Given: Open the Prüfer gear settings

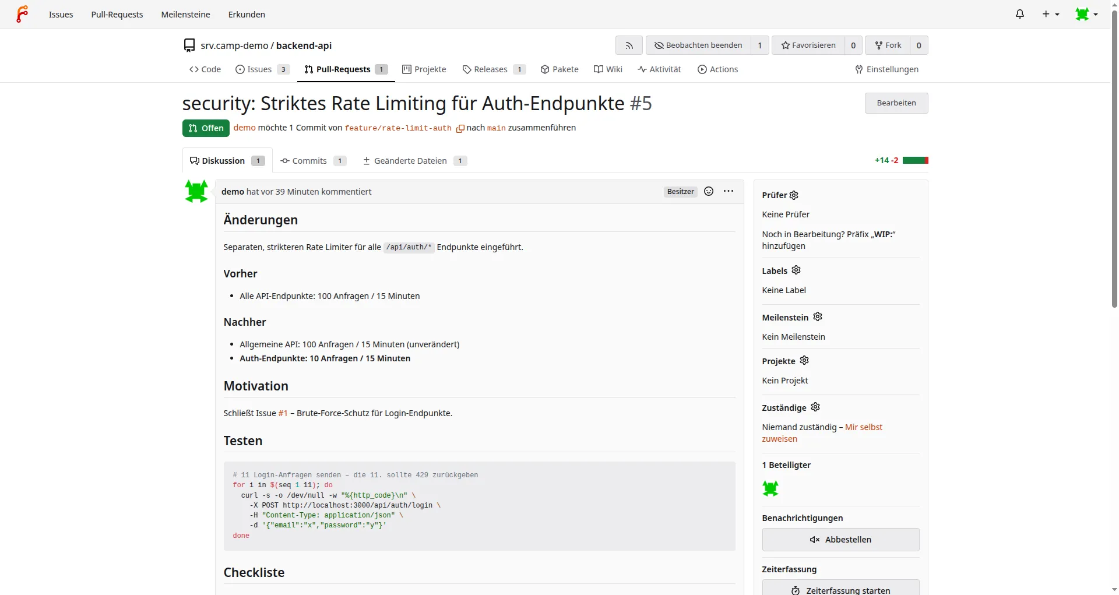Looking at the screenshot, I should [794, 195].
